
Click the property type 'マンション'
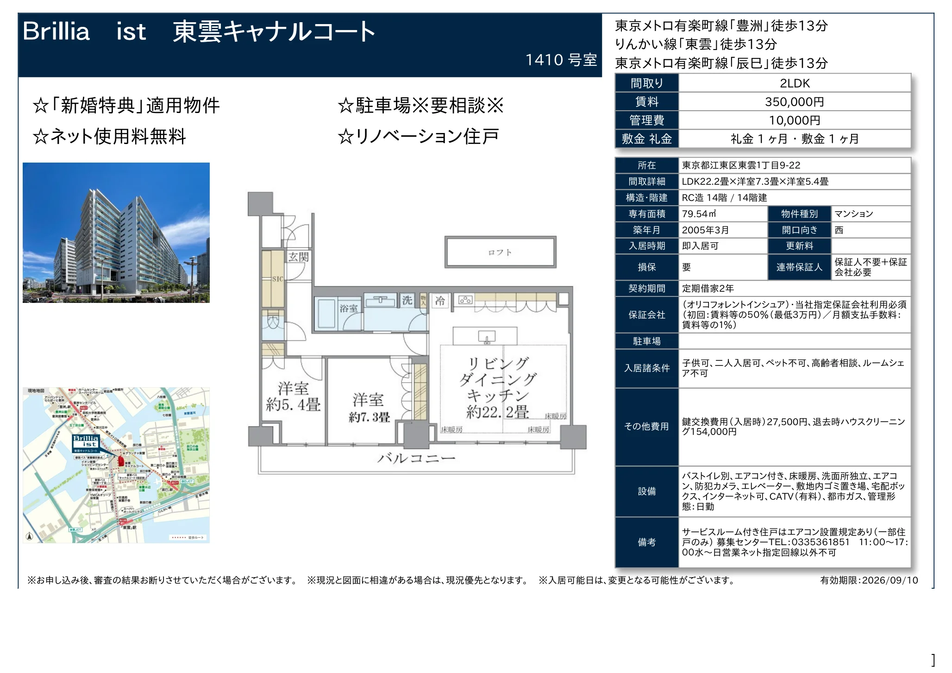854,214
